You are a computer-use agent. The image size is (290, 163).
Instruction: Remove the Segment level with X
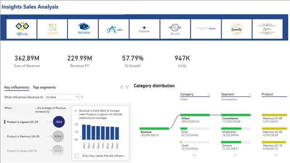pyautogui.click(x=250, y=95)
